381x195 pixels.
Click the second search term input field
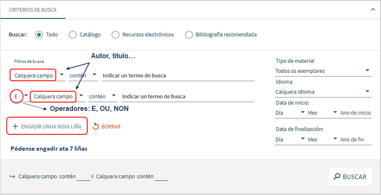[x=188, y=96]
